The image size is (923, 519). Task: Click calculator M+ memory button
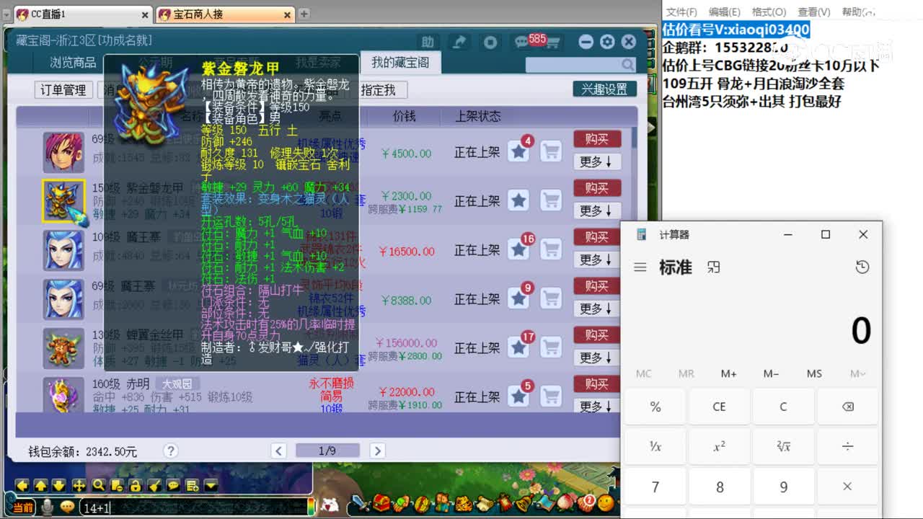(x=728, y=373)
